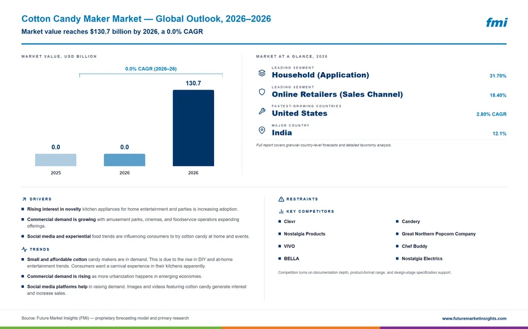The image size is (528, 329).
Task: Click the 0.0% CAGR (2026–26) label
Action: (x=151, y=69)
